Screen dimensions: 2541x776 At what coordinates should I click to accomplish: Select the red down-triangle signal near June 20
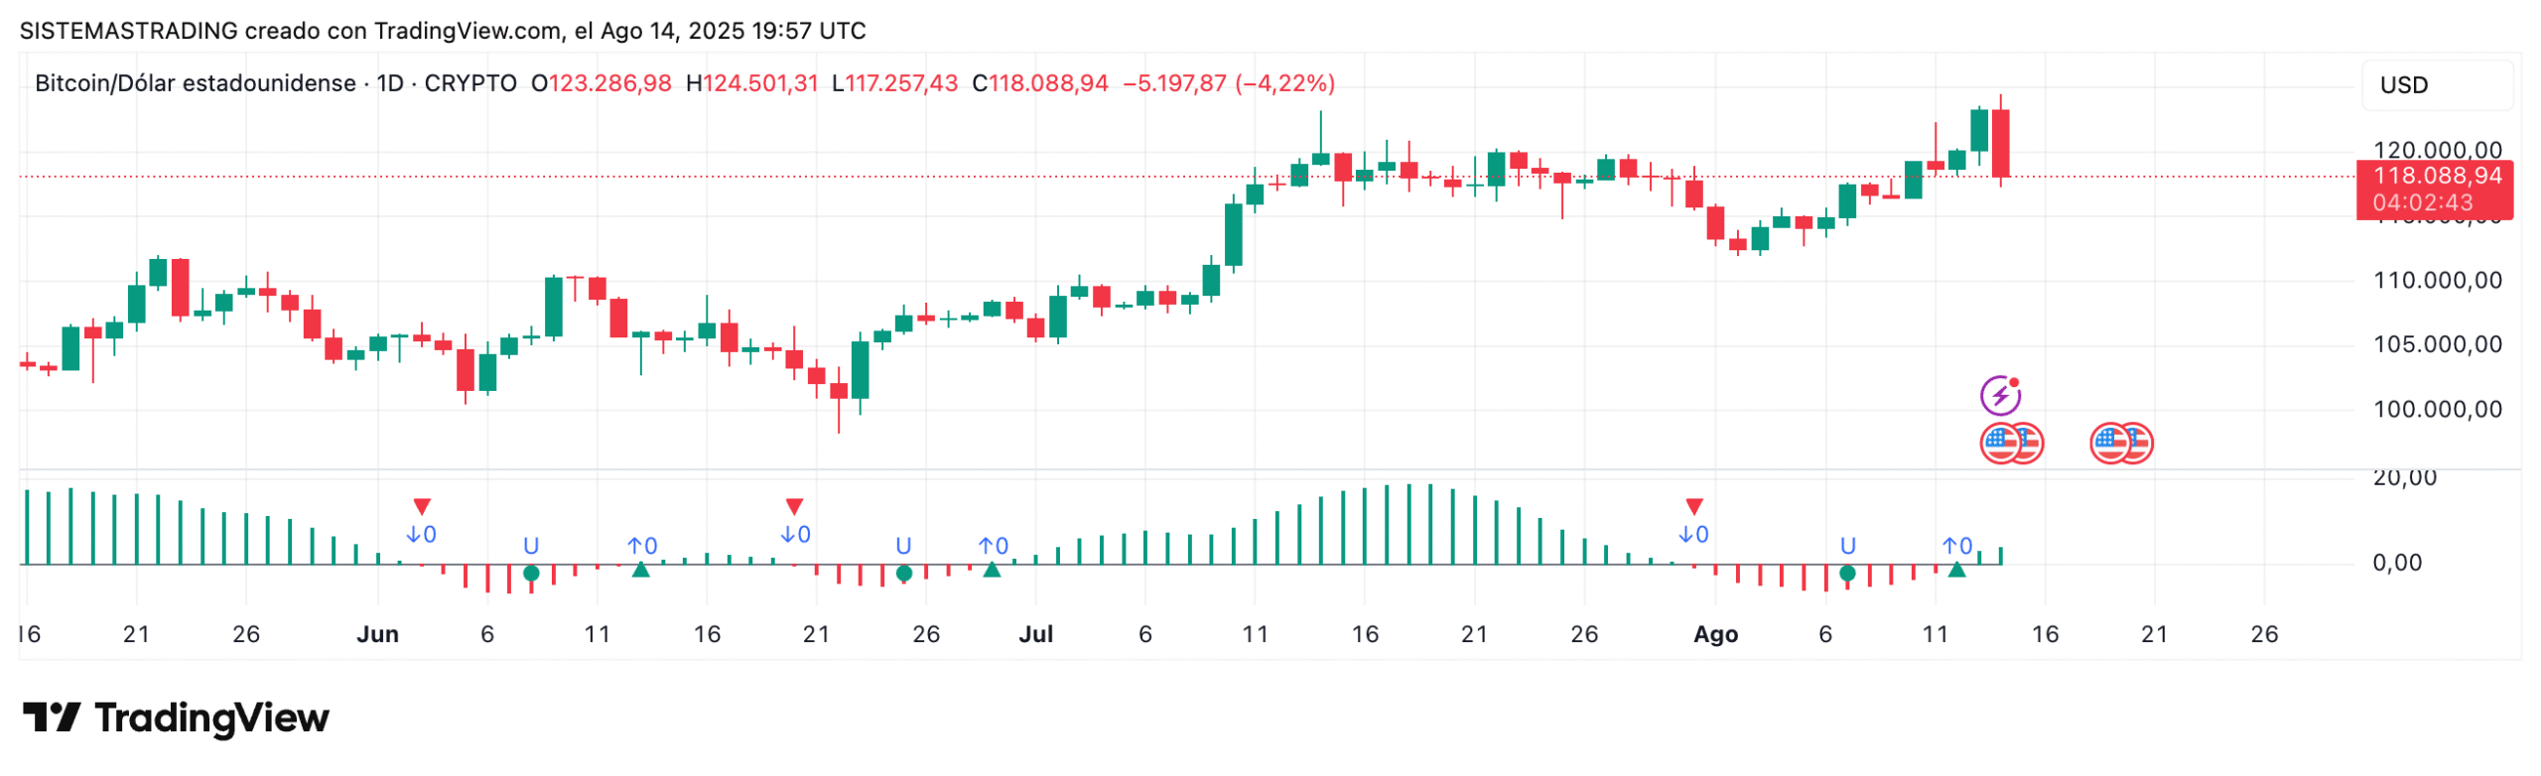coord(794,506)
